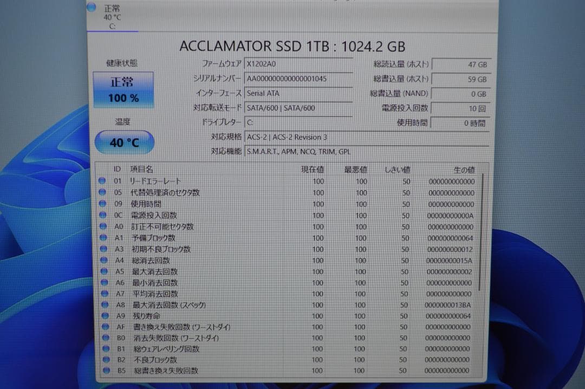Image resolution: width=585 pixels, height=389 pixels.
Task: Click the 40°C temperature indicator
Action: point(123,142)
